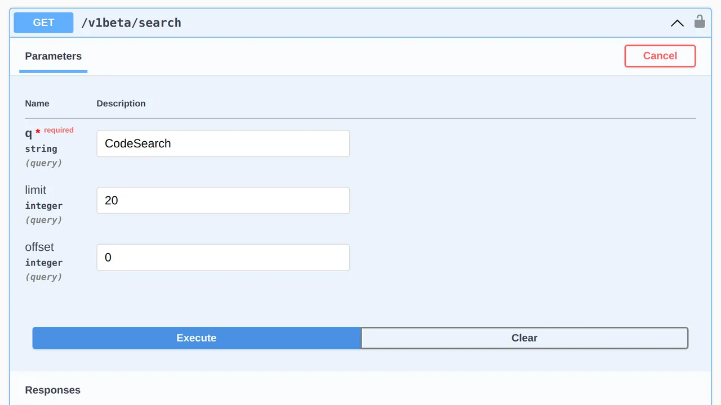Click the q parameter input field
Screen dimensions: 721x405
click(223, 143)
